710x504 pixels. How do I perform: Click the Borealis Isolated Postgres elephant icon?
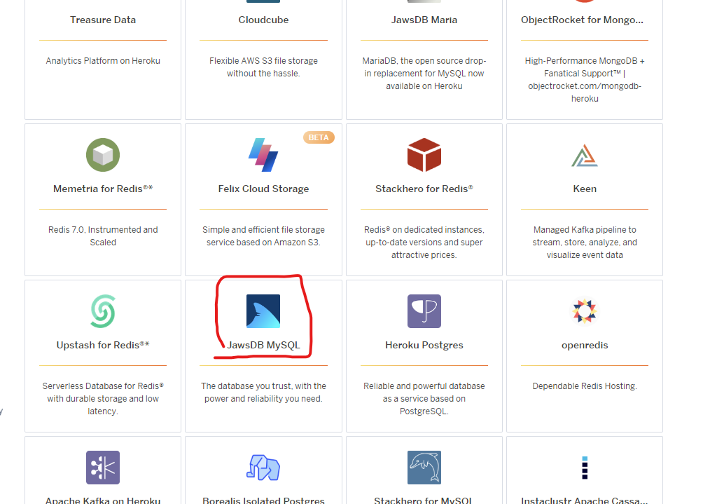coord(263,468)
